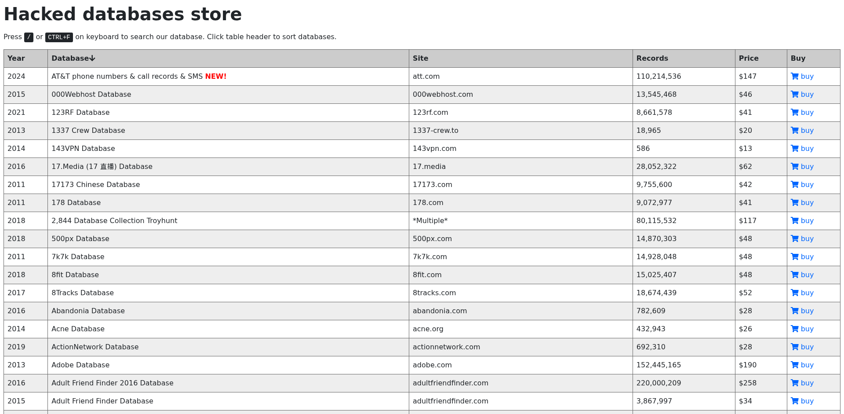Select the "$13" price cell
Viewport: 844px width, 414px height.
click(x=761, y=149)
